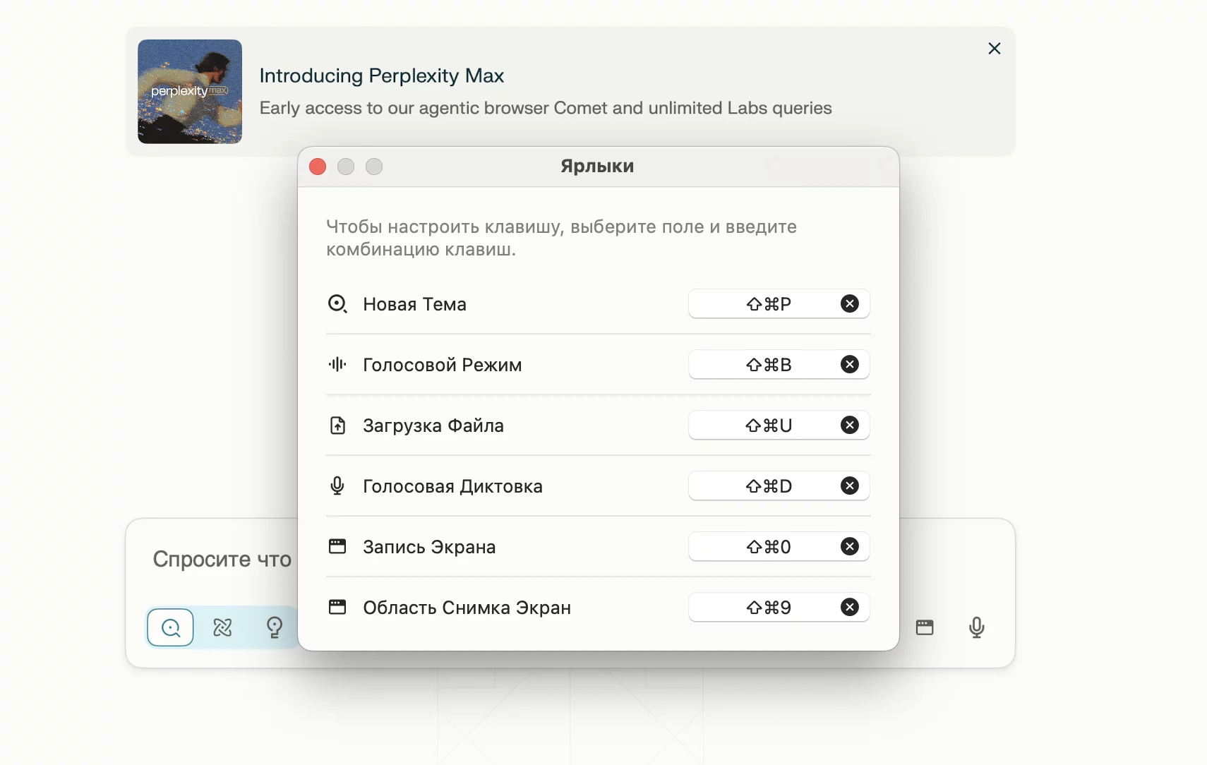Clear the Голосовой Режим shortcut
Screen dimensions: 1207x765
click(850, 365)
